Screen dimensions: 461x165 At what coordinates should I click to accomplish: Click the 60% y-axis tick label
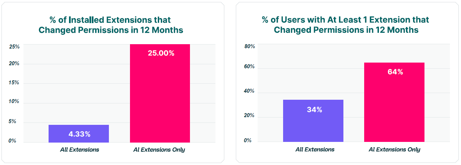[x=250, y=67]
